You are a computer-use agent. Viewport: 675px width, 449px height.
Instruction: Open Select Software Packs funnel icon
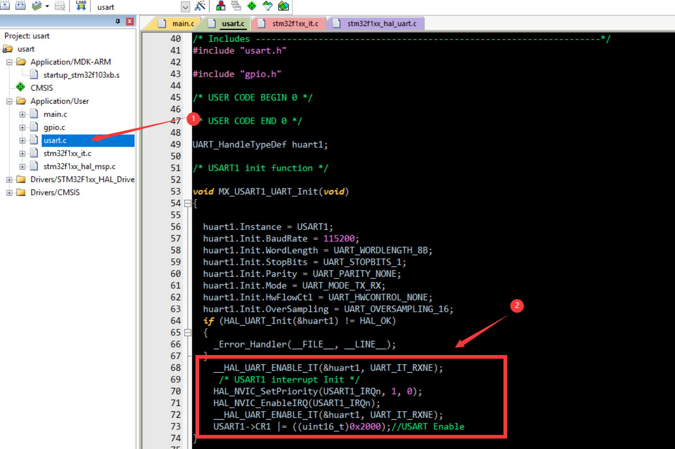(267, 6)
